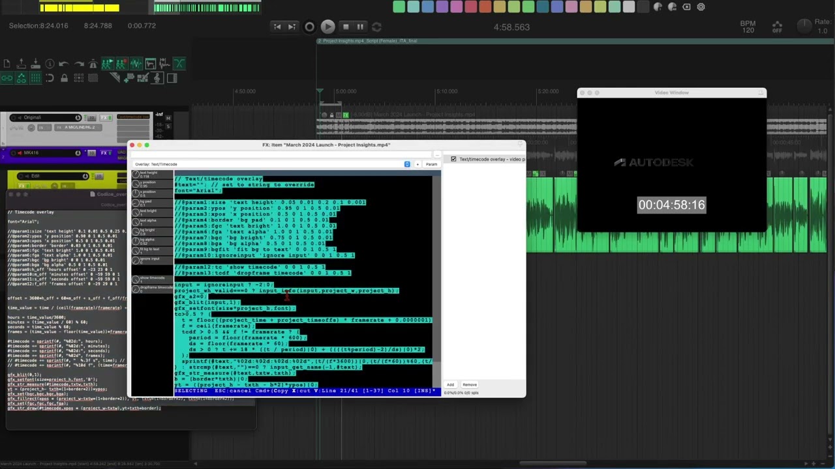The width and height of the screenshot is (835, 469).
Task: Click the Add button in the FX window
Action: coord(450,384)
